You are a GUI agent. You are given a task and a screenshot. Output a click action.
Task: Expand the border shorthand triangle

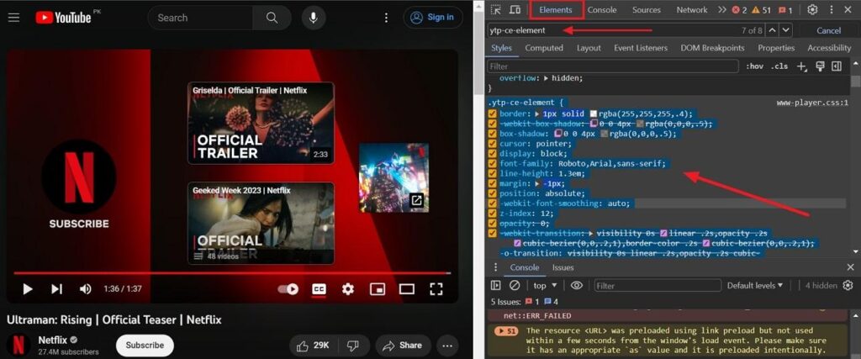[537, 114]
